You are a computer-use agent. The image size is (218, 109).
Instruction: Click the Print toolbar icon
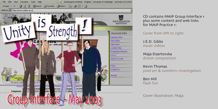coord(75,6)
